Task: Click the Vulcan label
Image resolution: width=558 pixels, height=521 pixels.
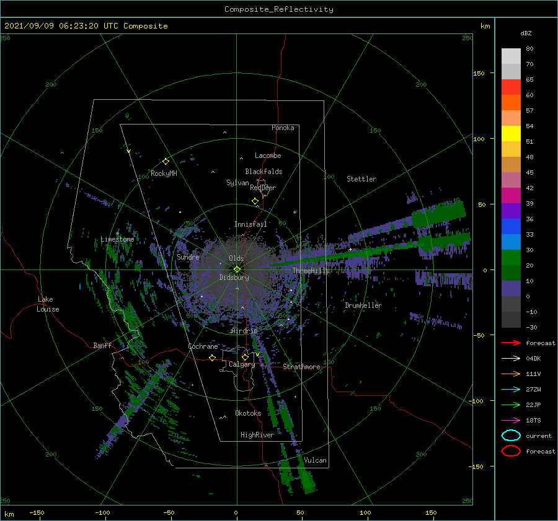Action: [x=316, y=460]
